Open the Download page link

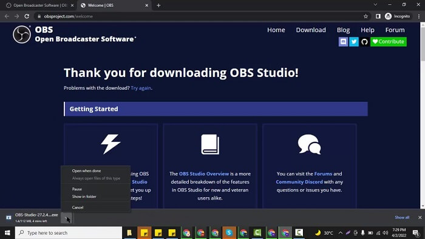[x=311, y=30]
